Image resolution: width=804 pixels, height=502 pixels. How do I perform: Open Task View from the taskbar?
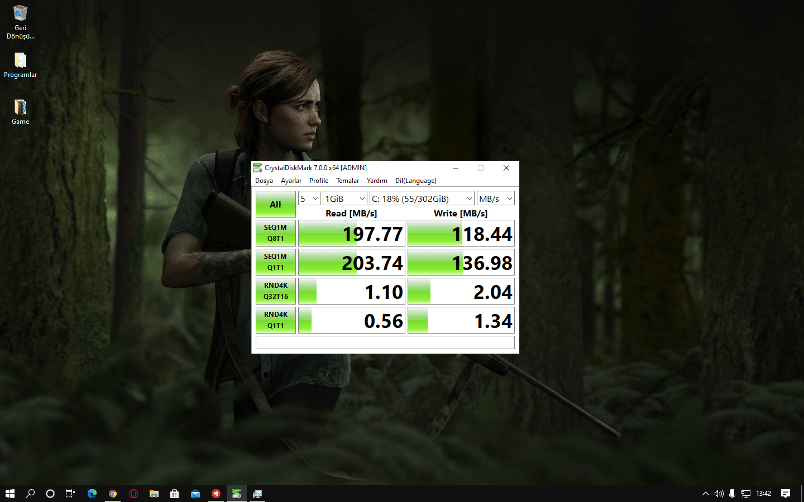coord(70,494)
